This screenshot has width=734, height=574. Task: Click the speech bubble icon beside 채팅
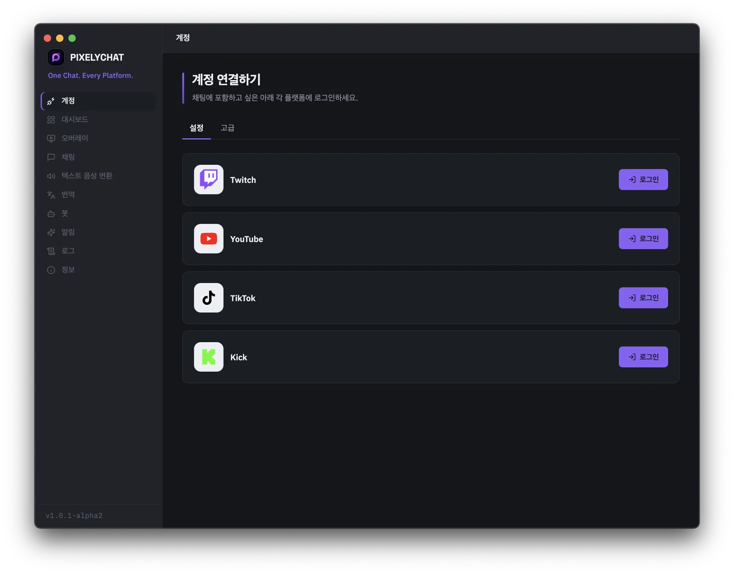[x=51, y=157]
